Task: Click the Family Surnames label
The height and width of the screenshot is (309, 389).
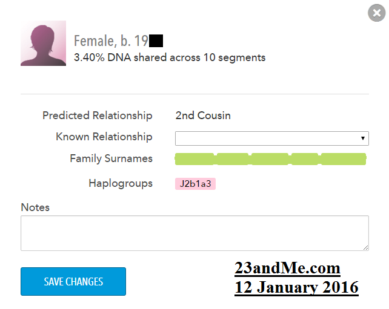Action: [111, 158]
